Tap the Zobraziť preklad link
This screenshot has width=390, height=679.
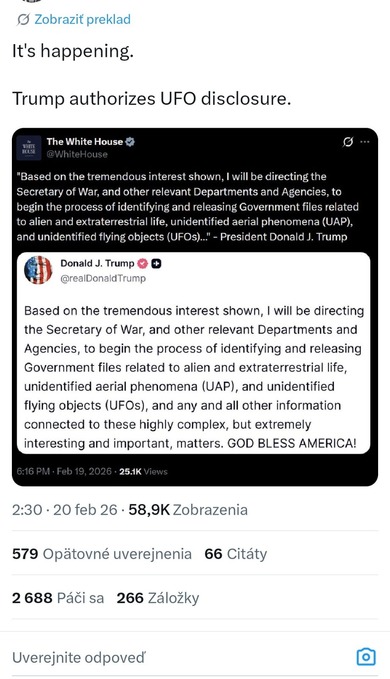(x=82, y=20)
